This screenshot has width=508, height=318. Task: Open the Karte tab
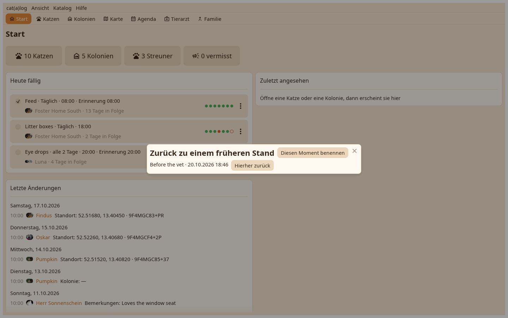coord(113,19)
